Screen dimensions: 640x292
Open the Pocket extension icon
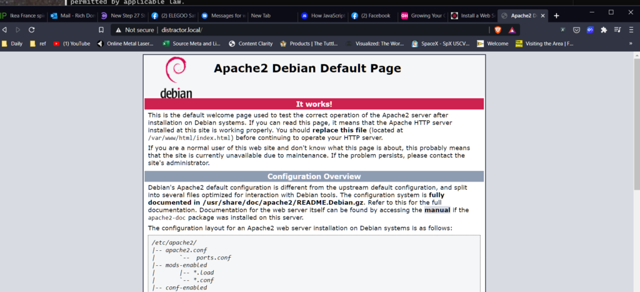(576, 30)
